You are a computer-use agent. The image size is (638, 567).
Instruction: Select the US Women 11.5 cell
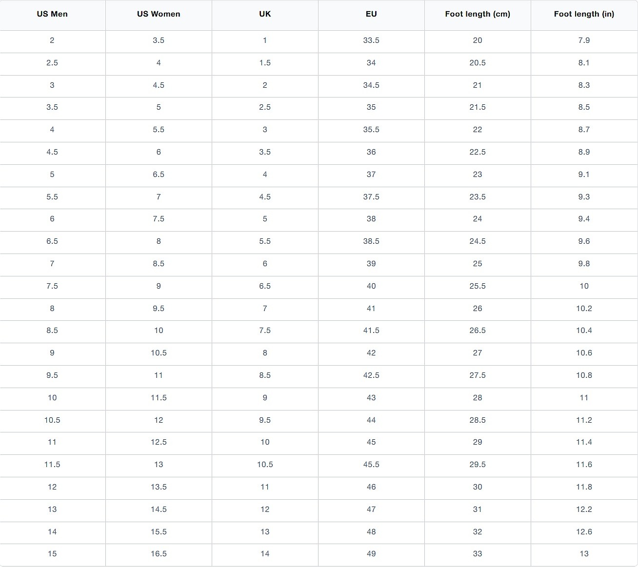159,398
